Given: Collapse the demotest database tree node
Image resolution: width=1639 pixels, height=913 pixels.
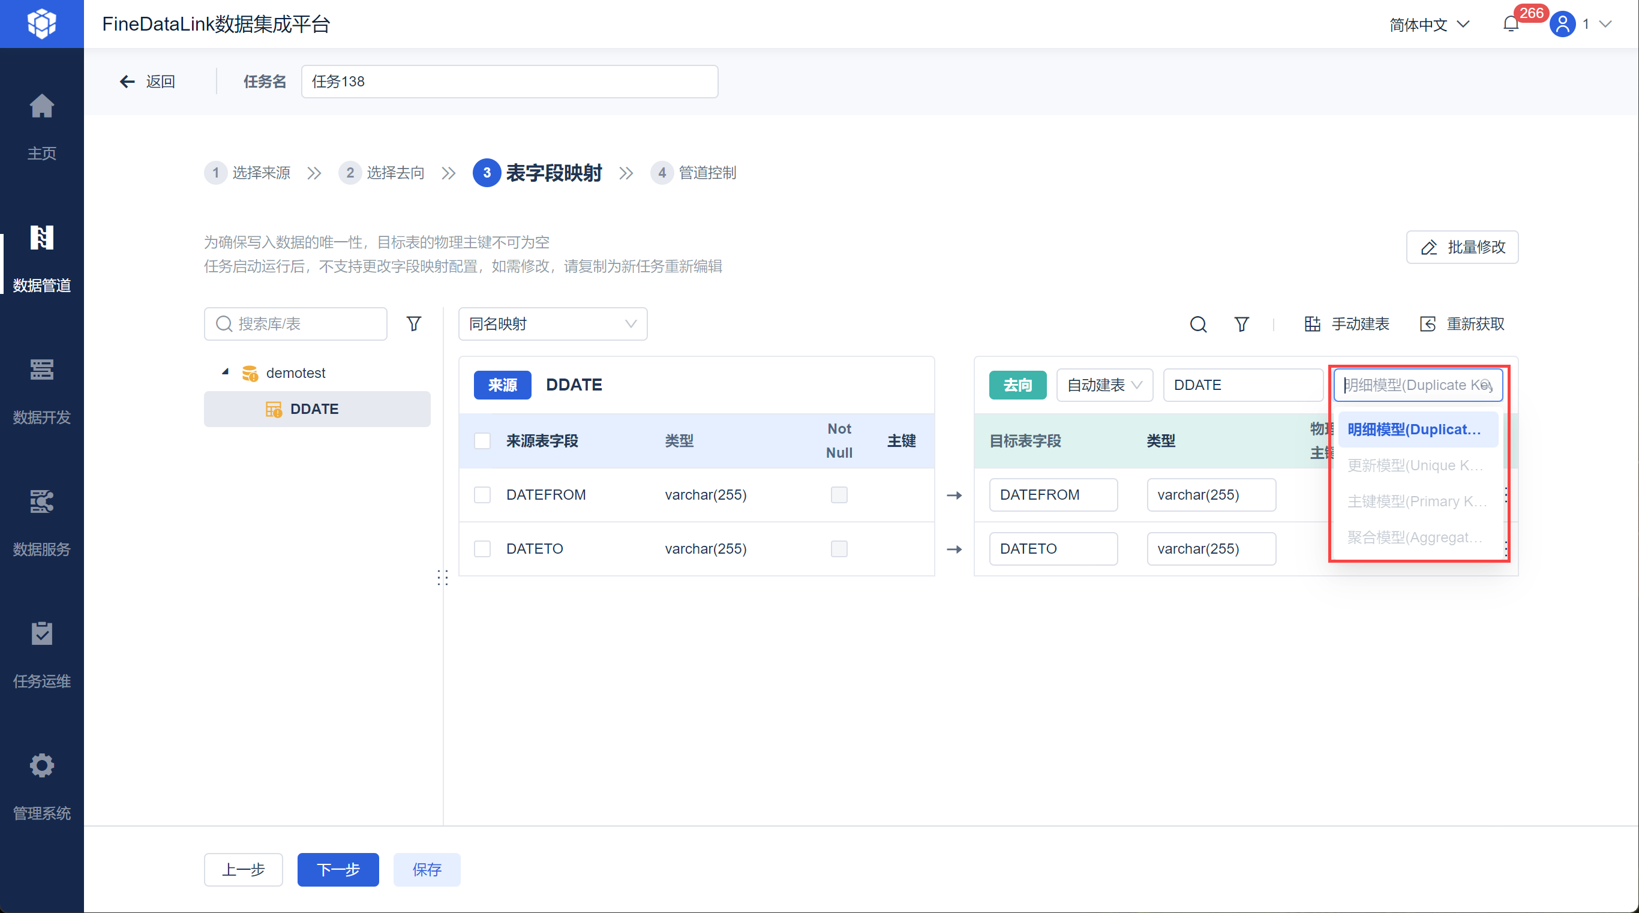Looking at the screenshot, I should point(225,372).
